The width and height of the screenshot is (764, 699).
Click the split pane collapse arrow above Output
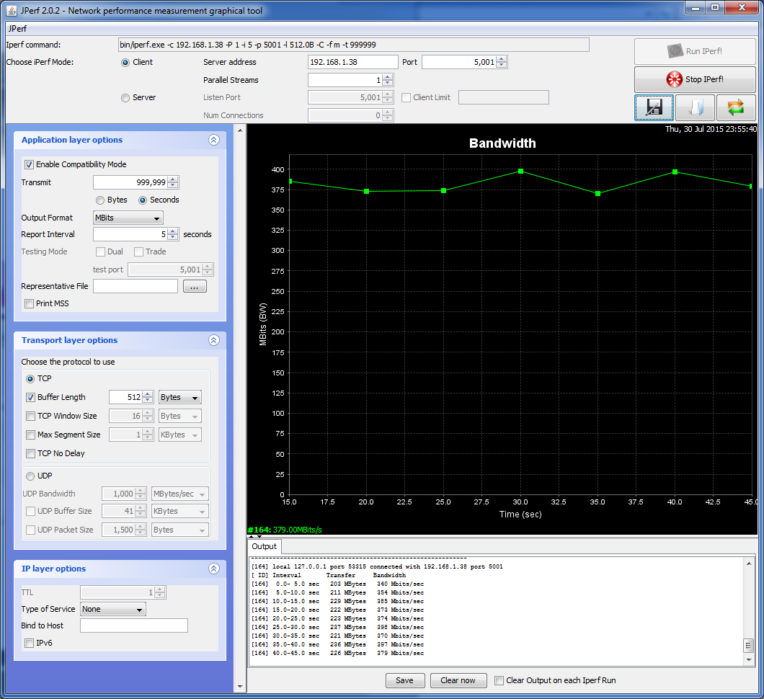[x=252, y=536]
